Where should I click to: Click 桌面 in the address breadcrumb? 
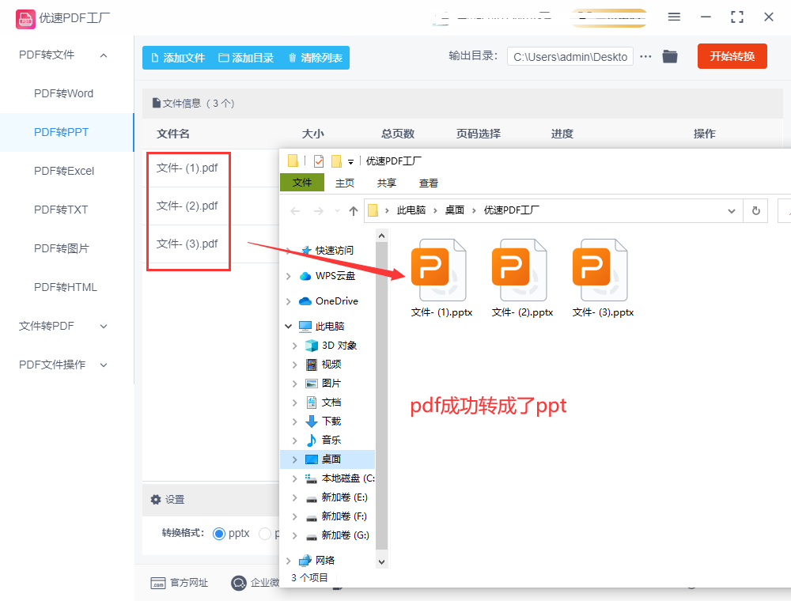pyautogui.click(x=455, y=210)
